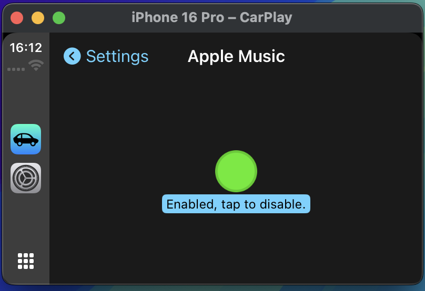425x291 pixels.
Task: Minimize the CarPlay window with yellow button
Action: (x=38, y=18)
